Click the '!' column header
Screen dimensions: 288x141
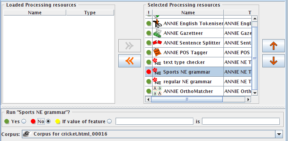149,13
